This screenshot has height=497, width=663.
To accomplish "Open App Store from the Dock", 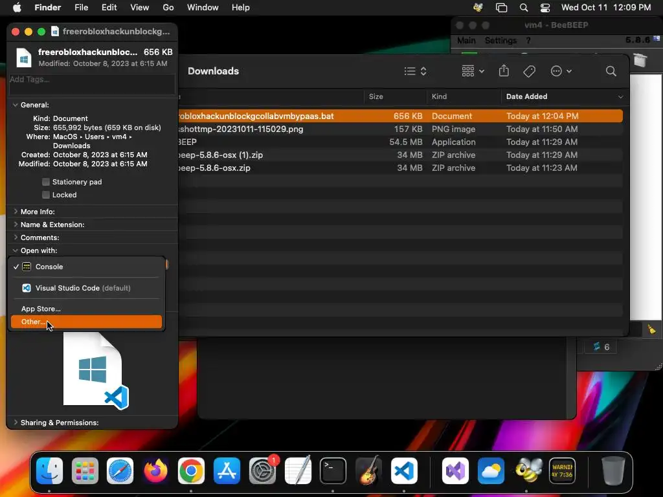I will click(227, 470).
